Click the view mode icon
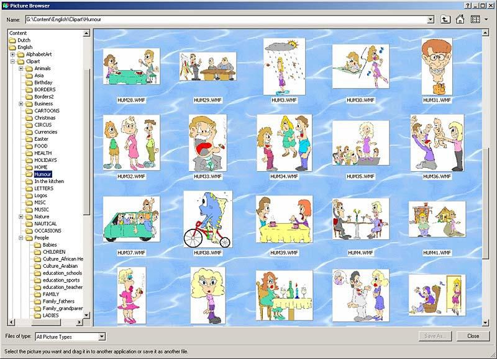 tap(475, 19)
